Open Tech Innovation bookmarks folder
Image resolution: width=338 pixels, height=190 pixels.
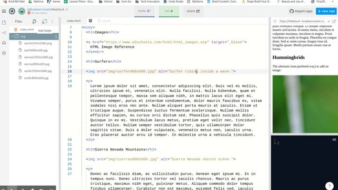147,2
